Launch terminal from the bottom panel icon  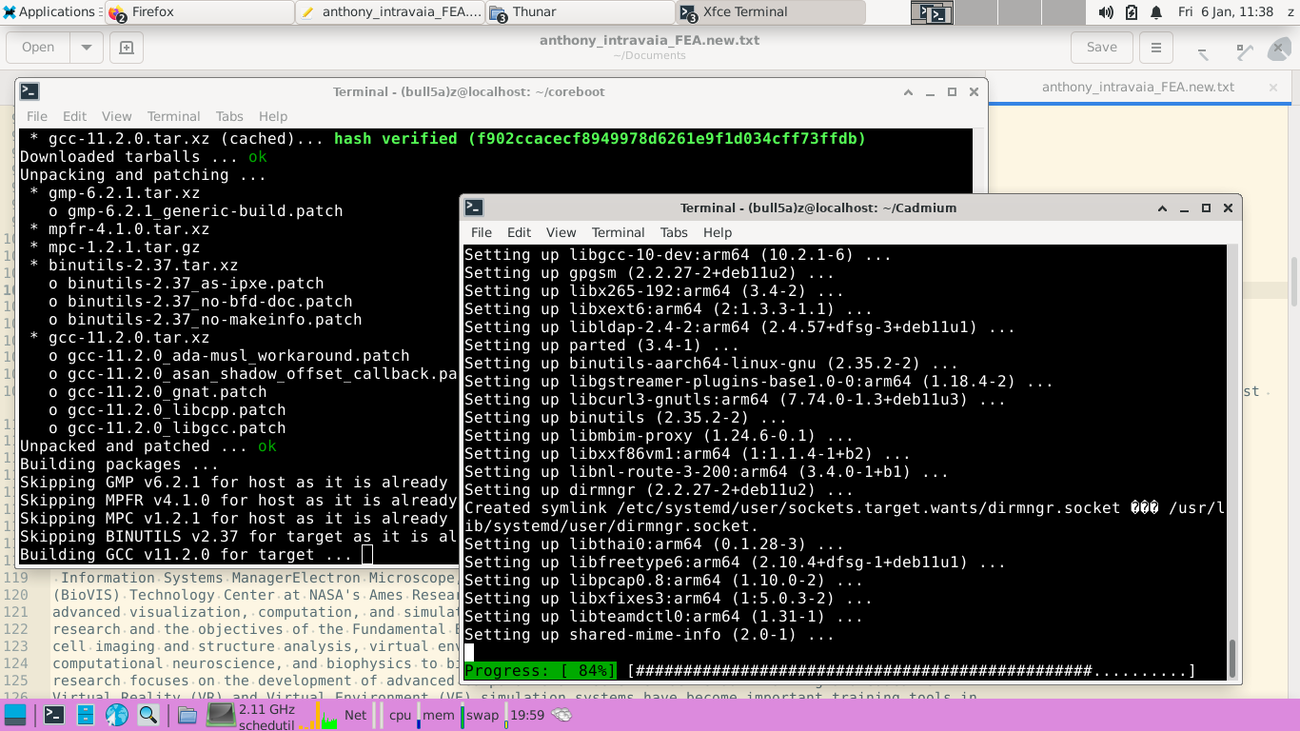tap(53, 715)
